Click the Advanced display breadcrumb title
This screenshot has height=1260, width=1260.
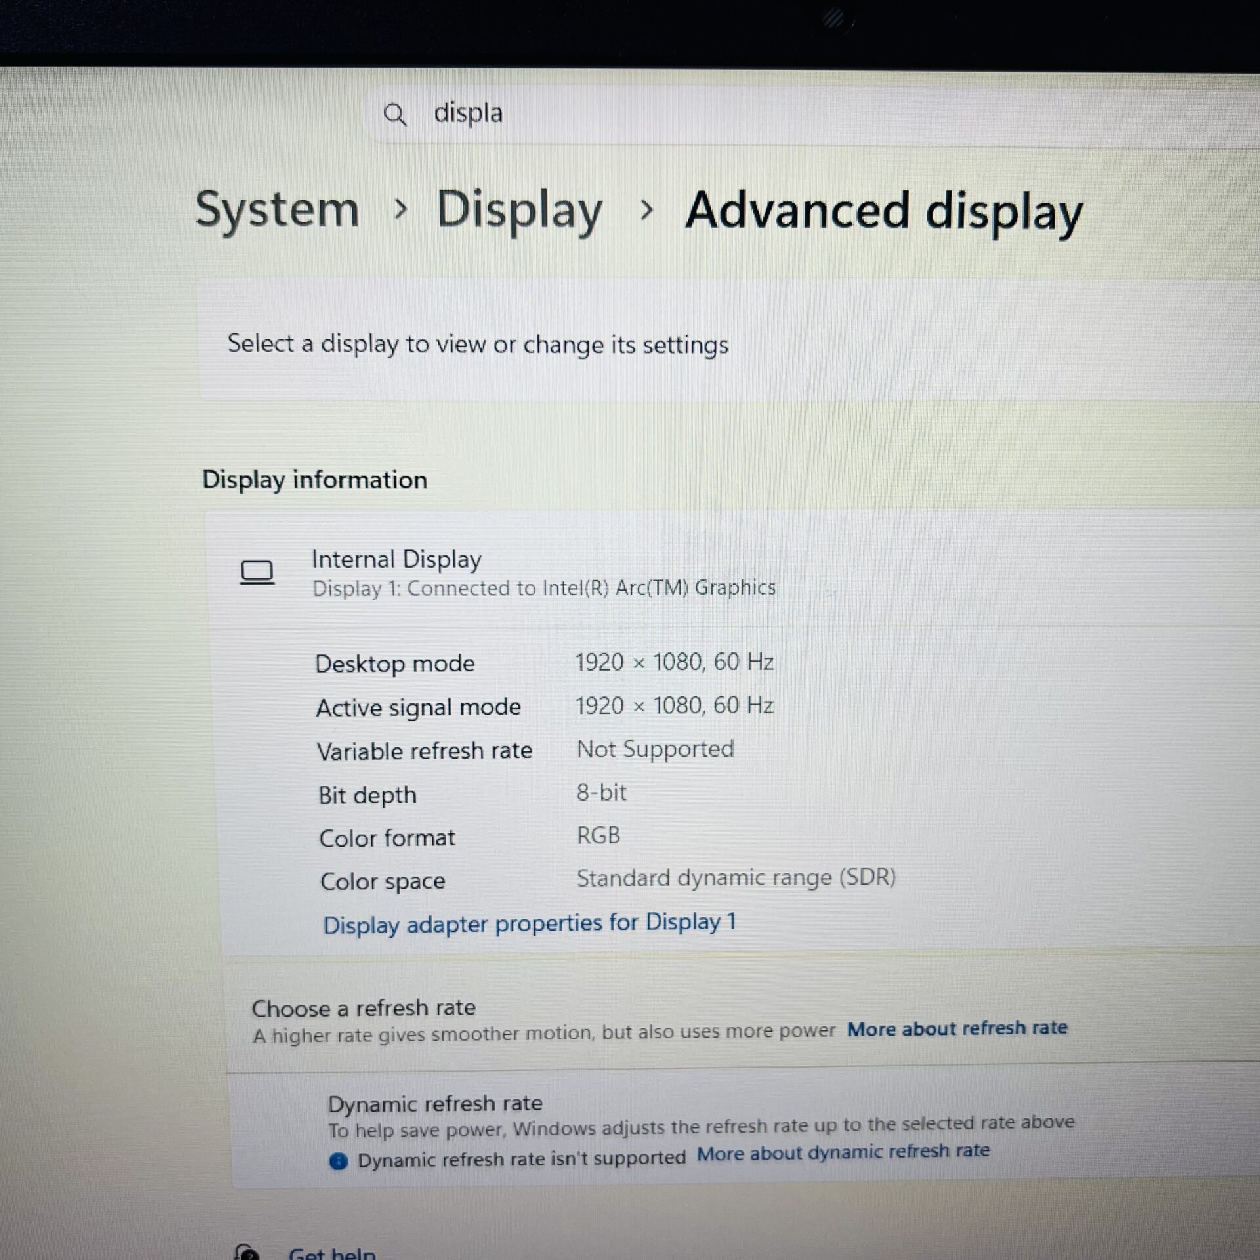tap(884, 213)
